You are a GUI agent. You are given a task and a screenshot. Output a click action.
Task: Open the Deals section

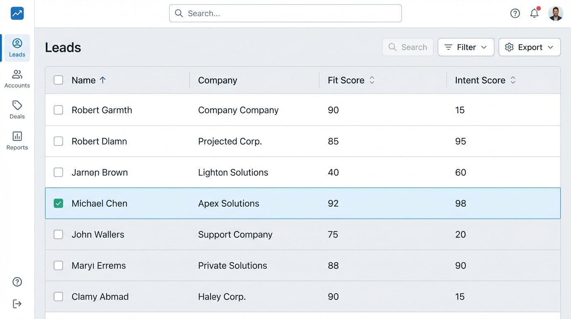click(x=17, y=109)
